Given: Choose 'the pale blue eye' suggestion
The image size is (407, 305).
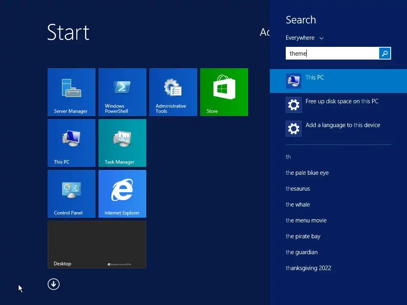Looking at the screenshot, I should (x=307, y=173).
